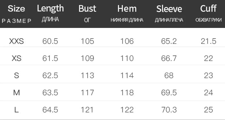225x120 pixels.
Task: Click the Sleeve column header
Action: pyautogui.click(x=169, y=9)
